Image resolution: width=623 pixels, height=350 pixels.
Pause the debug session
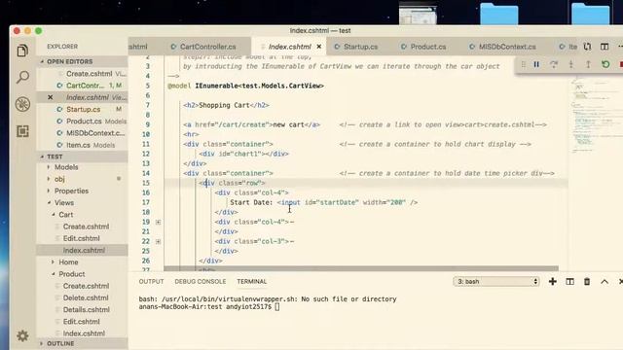pyautogui.click(x=536, y=64)
